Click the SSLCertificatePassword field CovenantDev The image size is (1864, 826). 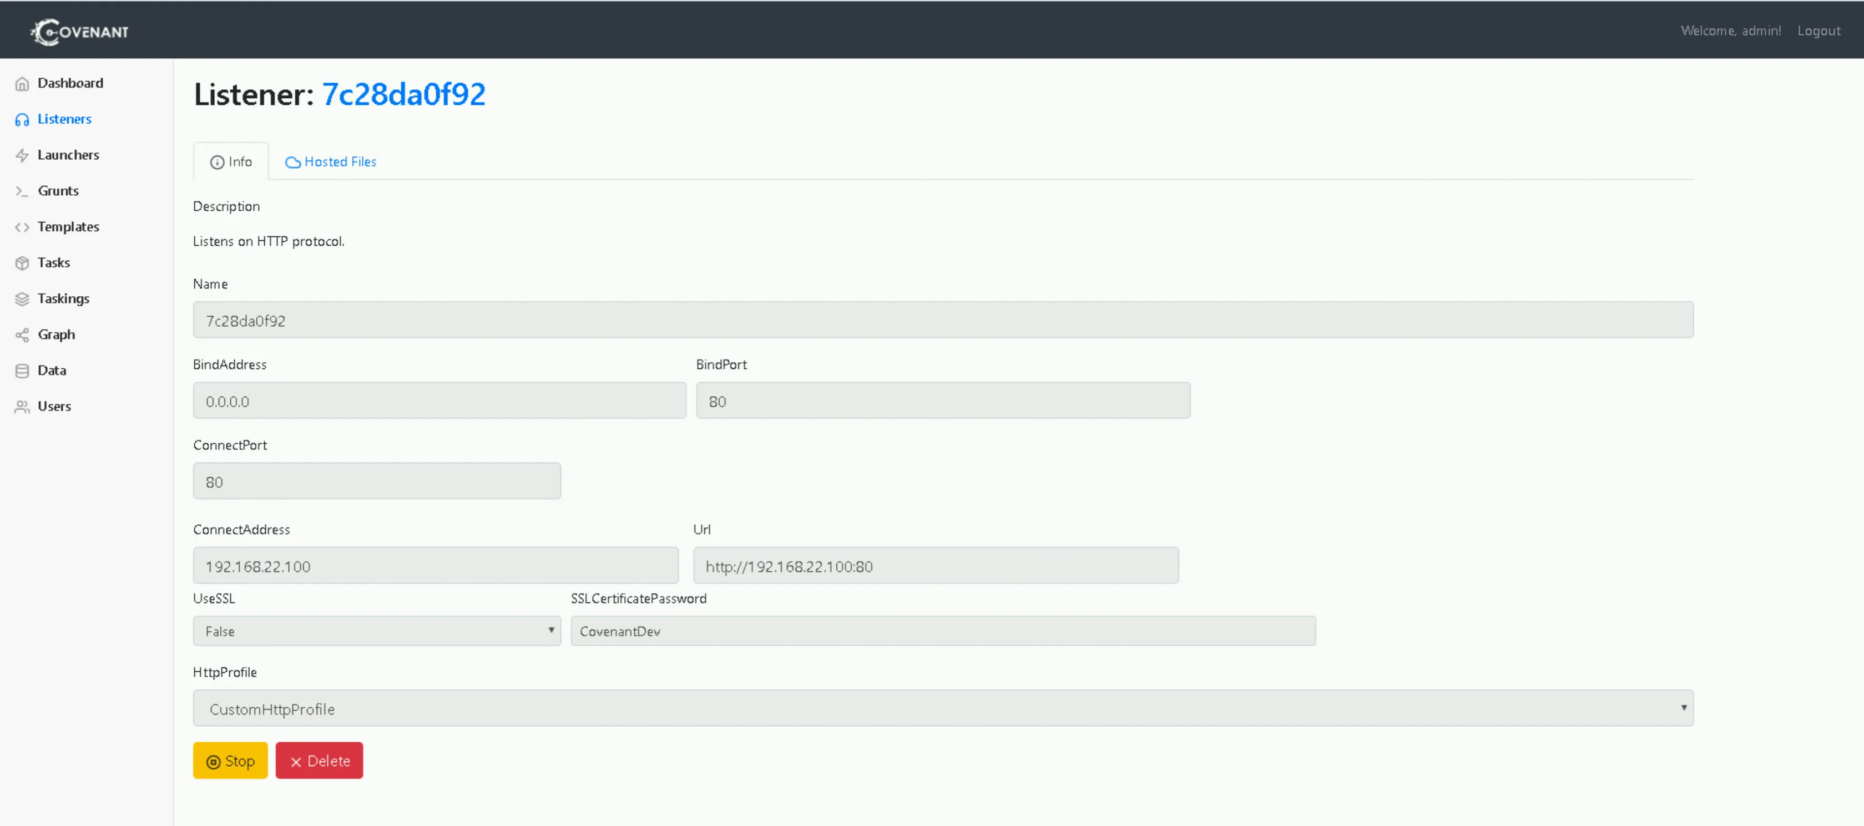[943, 631]
